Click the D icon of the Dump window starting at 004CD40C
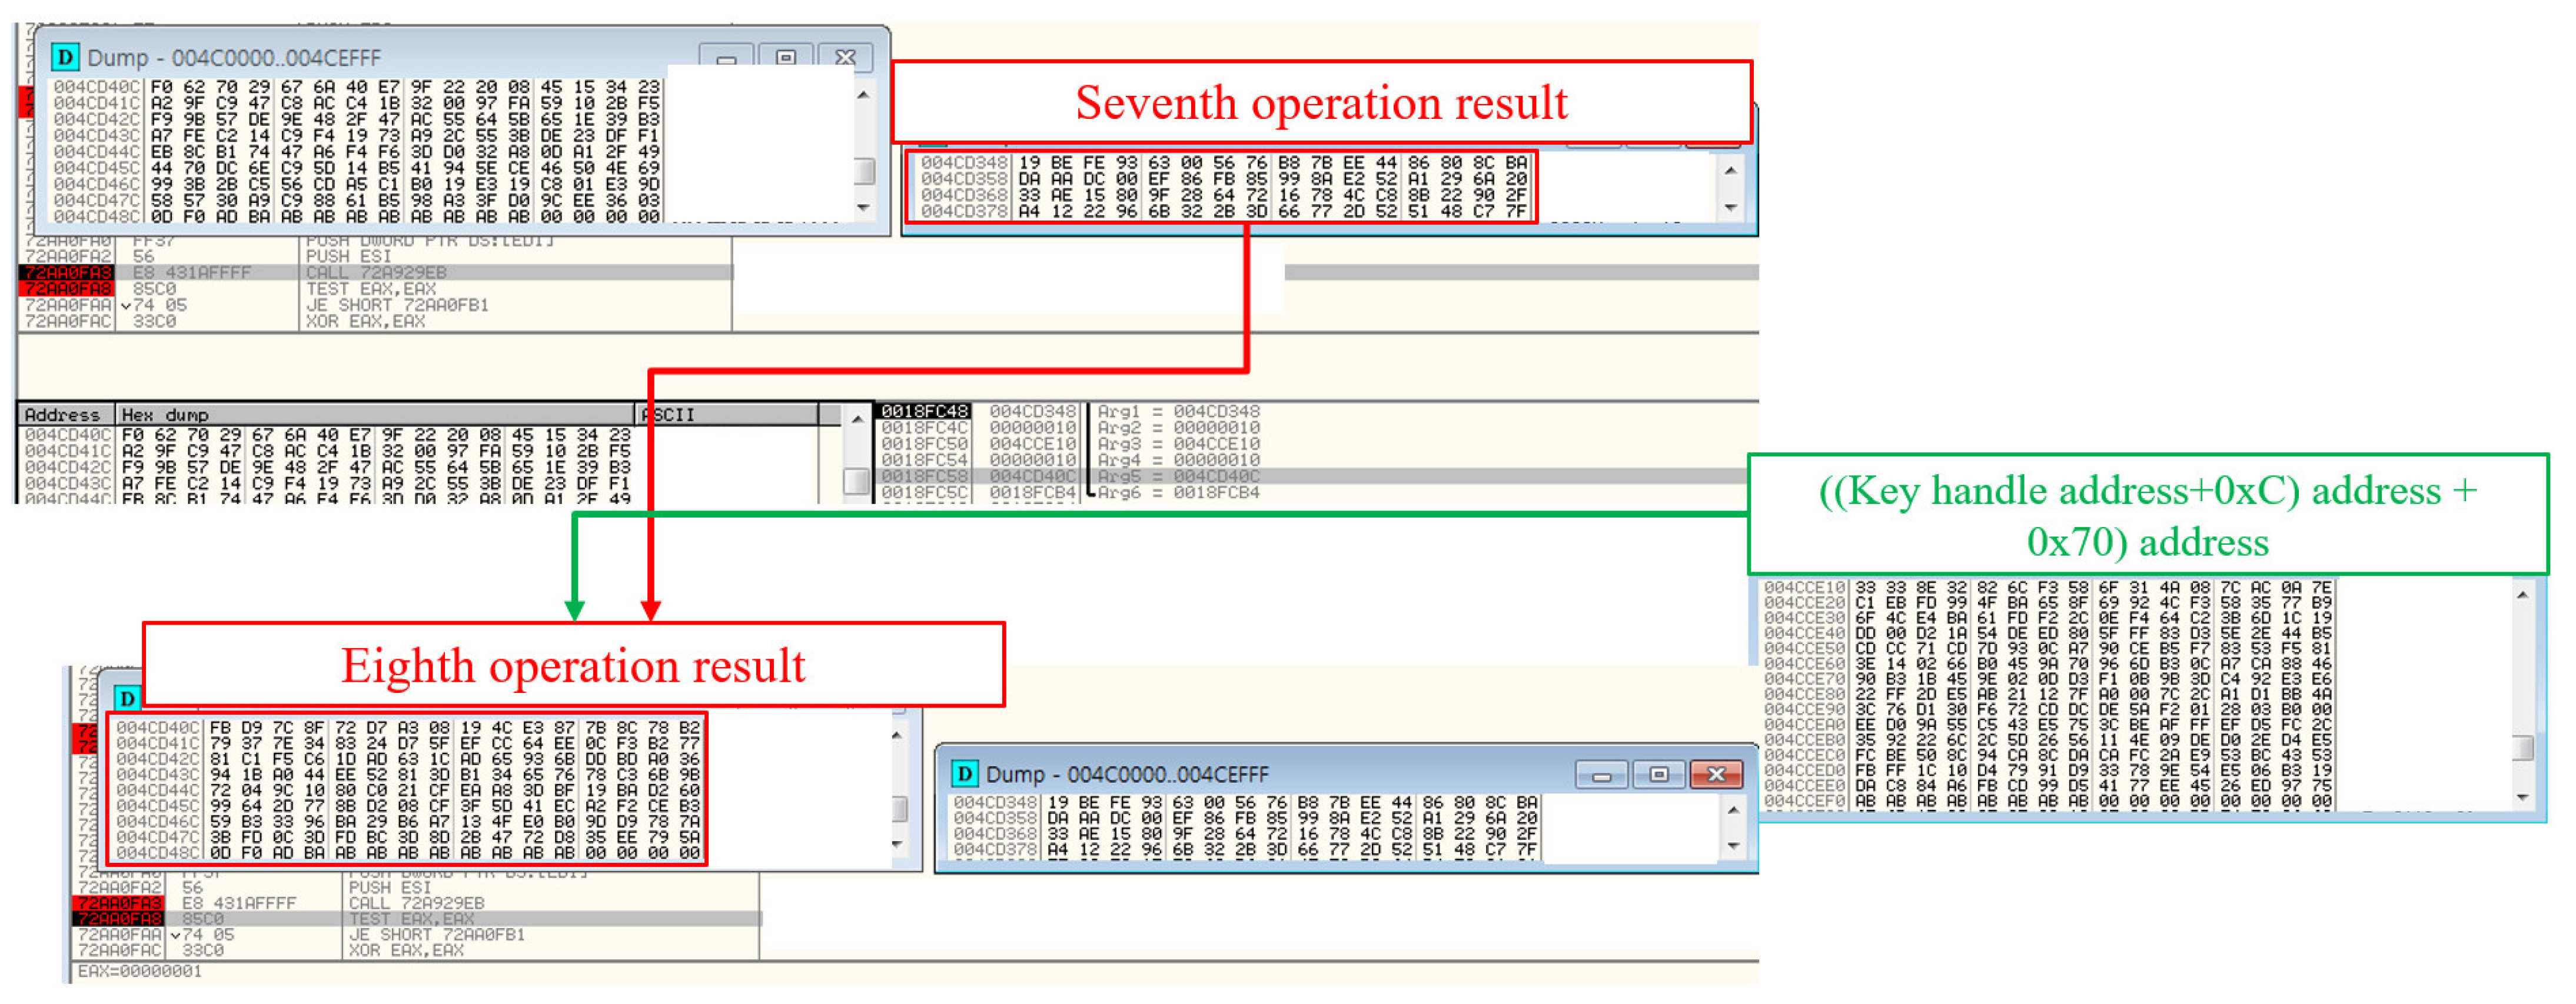This screenshot has width=2576, height=1004. click(x=65, y=57)
